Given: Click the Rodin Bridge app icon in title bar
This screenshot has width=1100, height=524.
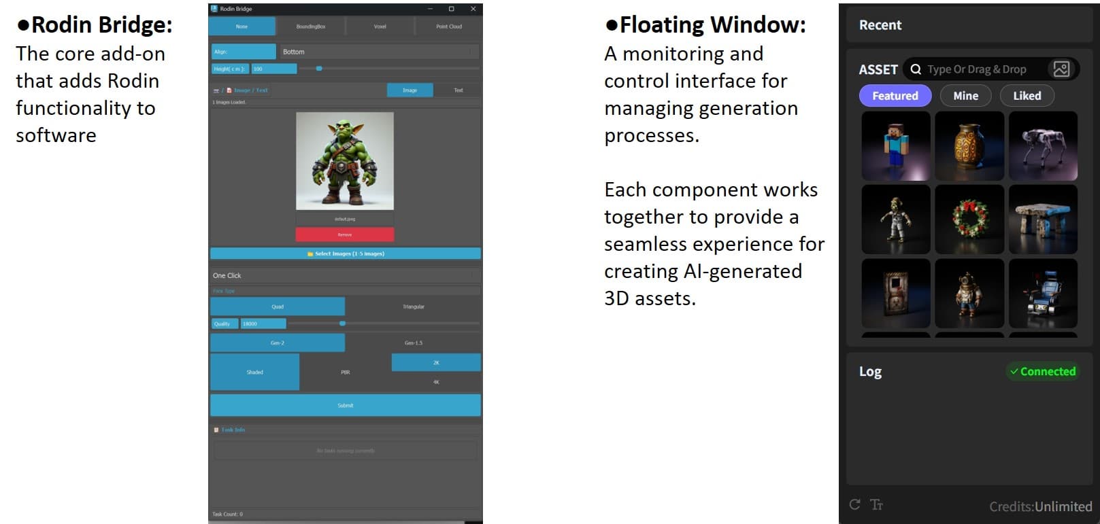Looking at the screenshot, I should click(x=214, y=9).
